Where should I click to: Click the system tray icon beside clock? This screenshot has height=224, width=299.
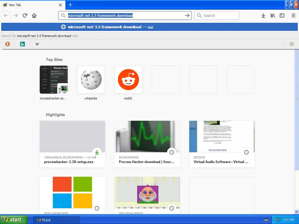pyautogui.click(x=277, y=220)
